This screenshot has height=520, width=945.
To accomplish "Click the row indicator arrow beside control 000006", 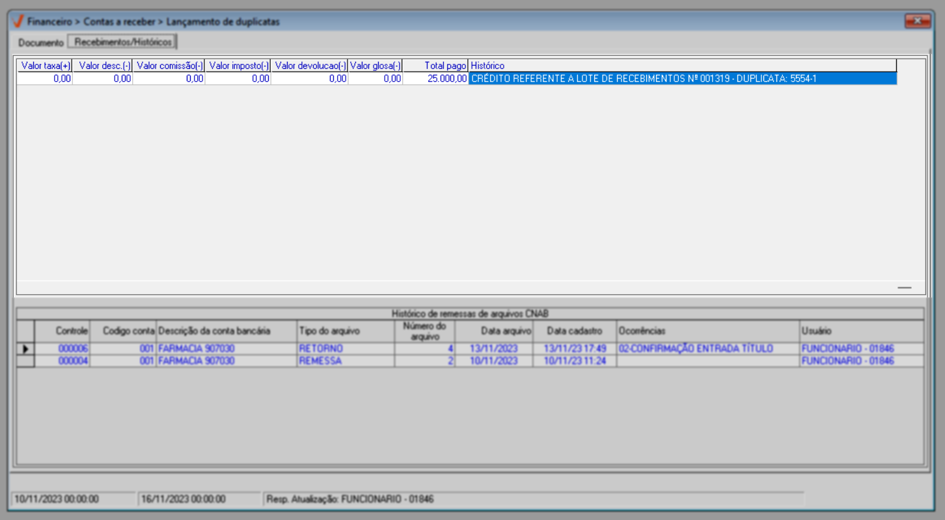I will click(26, 349).
